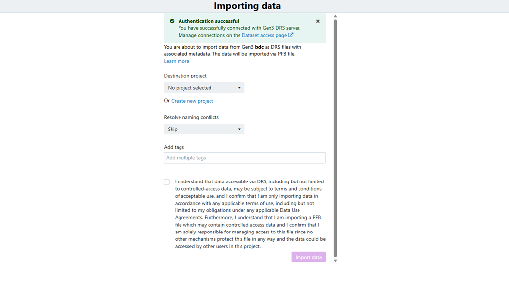The image size is (509, 285).
Task: Click Create new project
Action: point(192,100)
